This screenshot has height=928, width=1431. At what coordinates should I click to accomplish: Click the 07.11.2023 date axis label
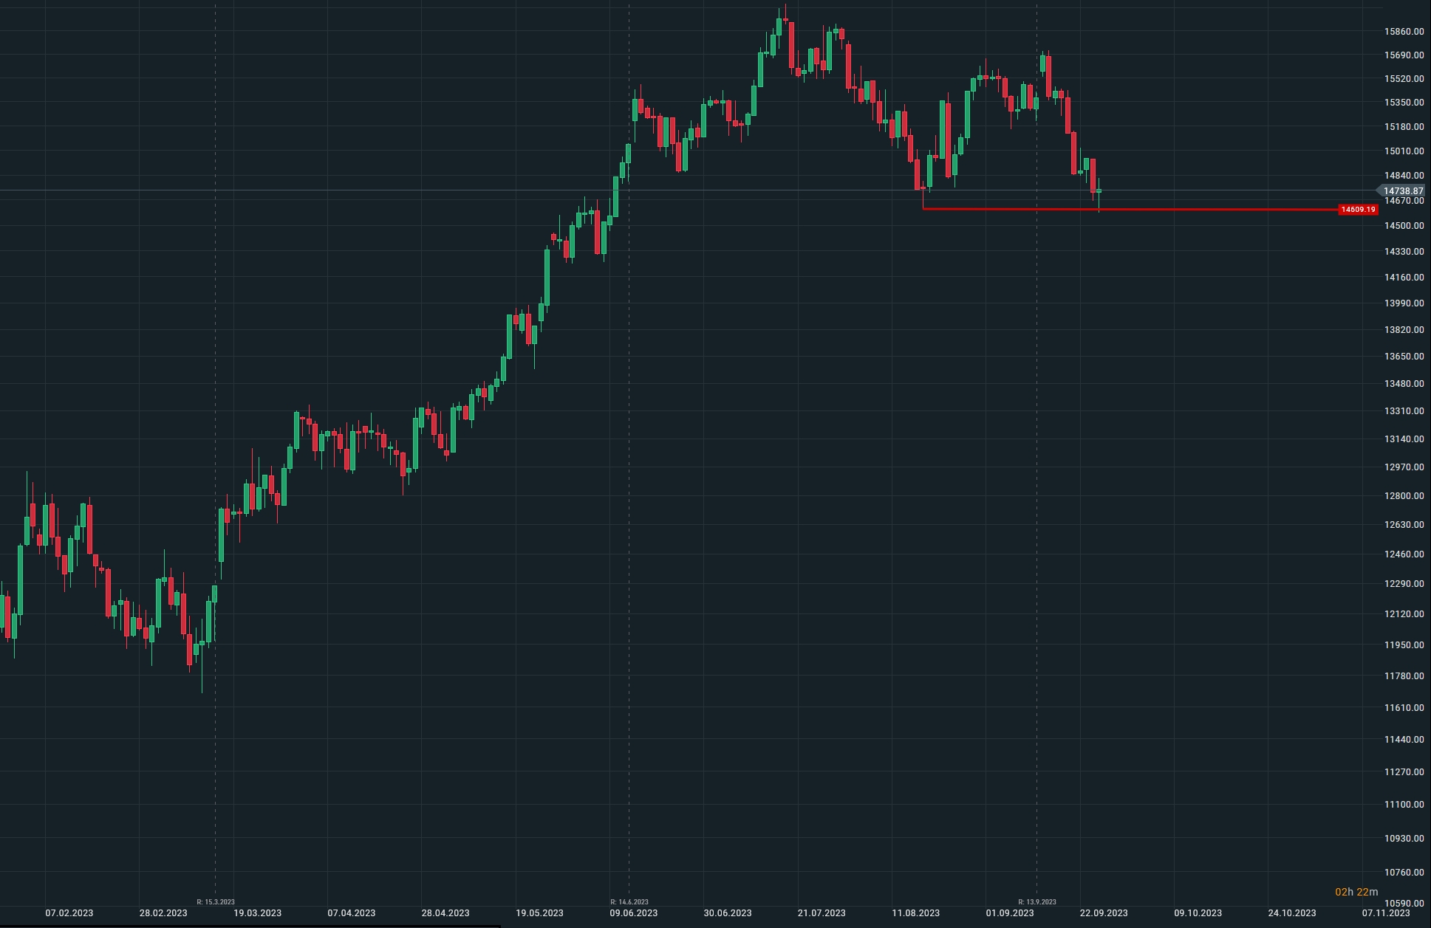click(1385, 913)
